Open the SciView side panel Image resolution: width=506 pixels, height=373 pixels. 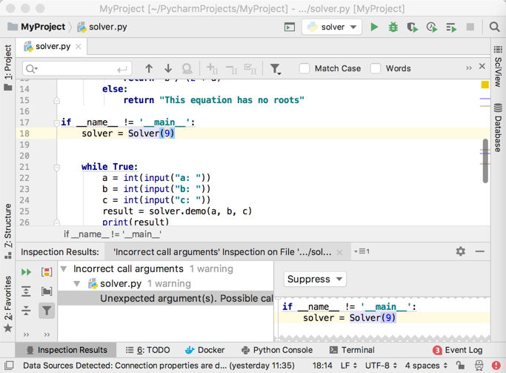point(498,66)
